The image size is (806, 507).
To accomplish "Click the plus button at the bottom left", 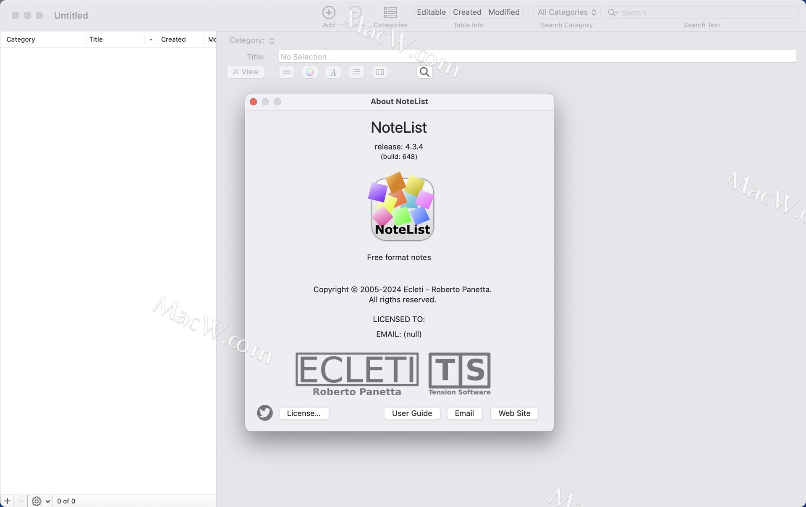I will pos(7,501).
